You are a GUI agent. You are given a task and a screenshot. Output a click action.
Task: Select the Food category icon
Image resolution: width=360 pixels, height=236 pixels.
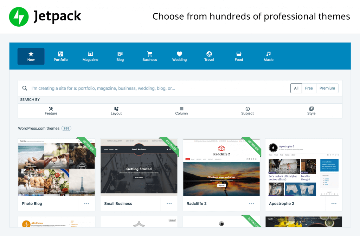click(239, 54)
